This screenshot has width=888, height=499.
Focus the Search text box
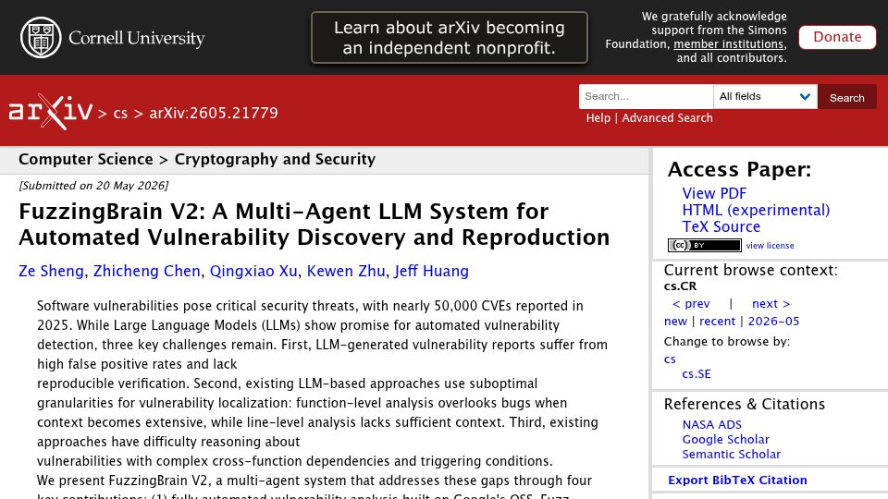(646, 96)
